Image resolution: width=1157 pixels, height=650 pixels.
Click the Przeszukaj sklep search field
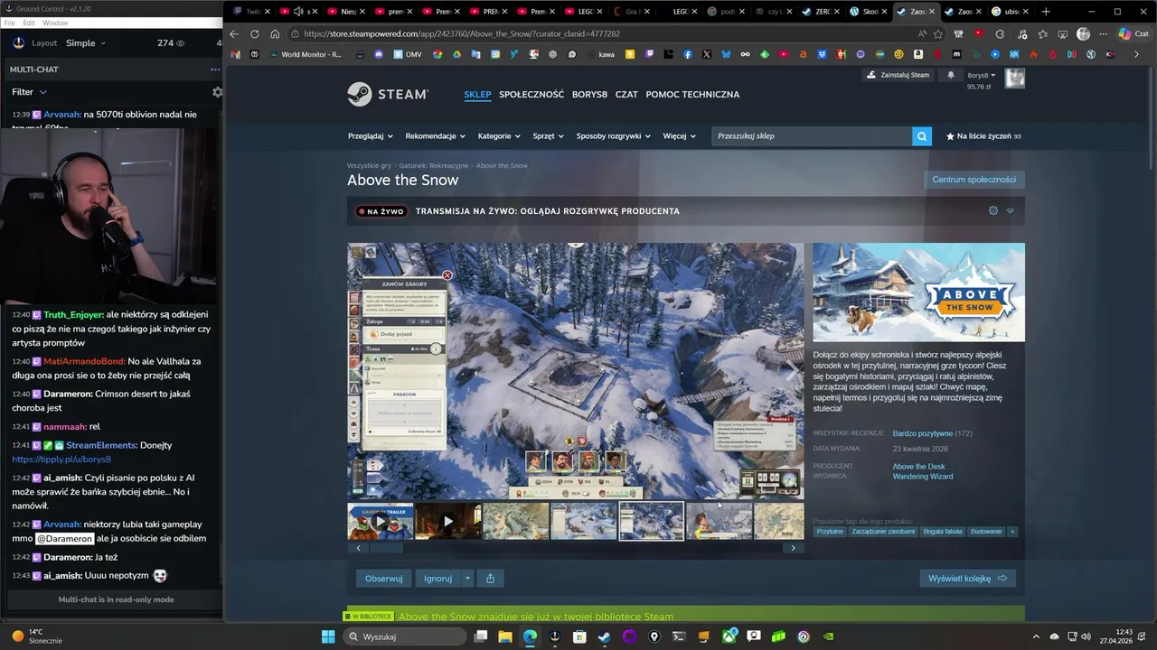[x=812, y=136]
